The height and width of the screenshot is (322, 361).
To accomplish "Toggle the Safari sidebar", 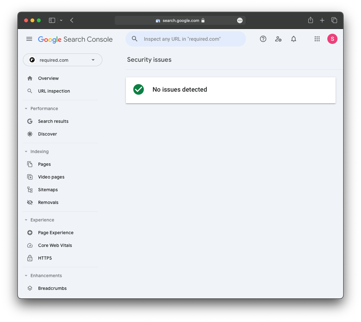I will pos(52,20).
